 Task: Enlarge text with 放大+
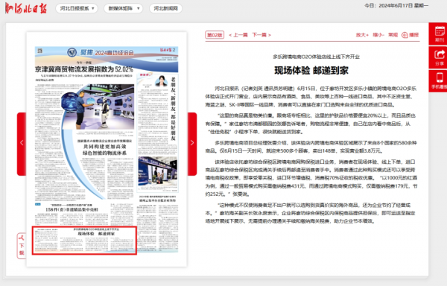point(362,35)
